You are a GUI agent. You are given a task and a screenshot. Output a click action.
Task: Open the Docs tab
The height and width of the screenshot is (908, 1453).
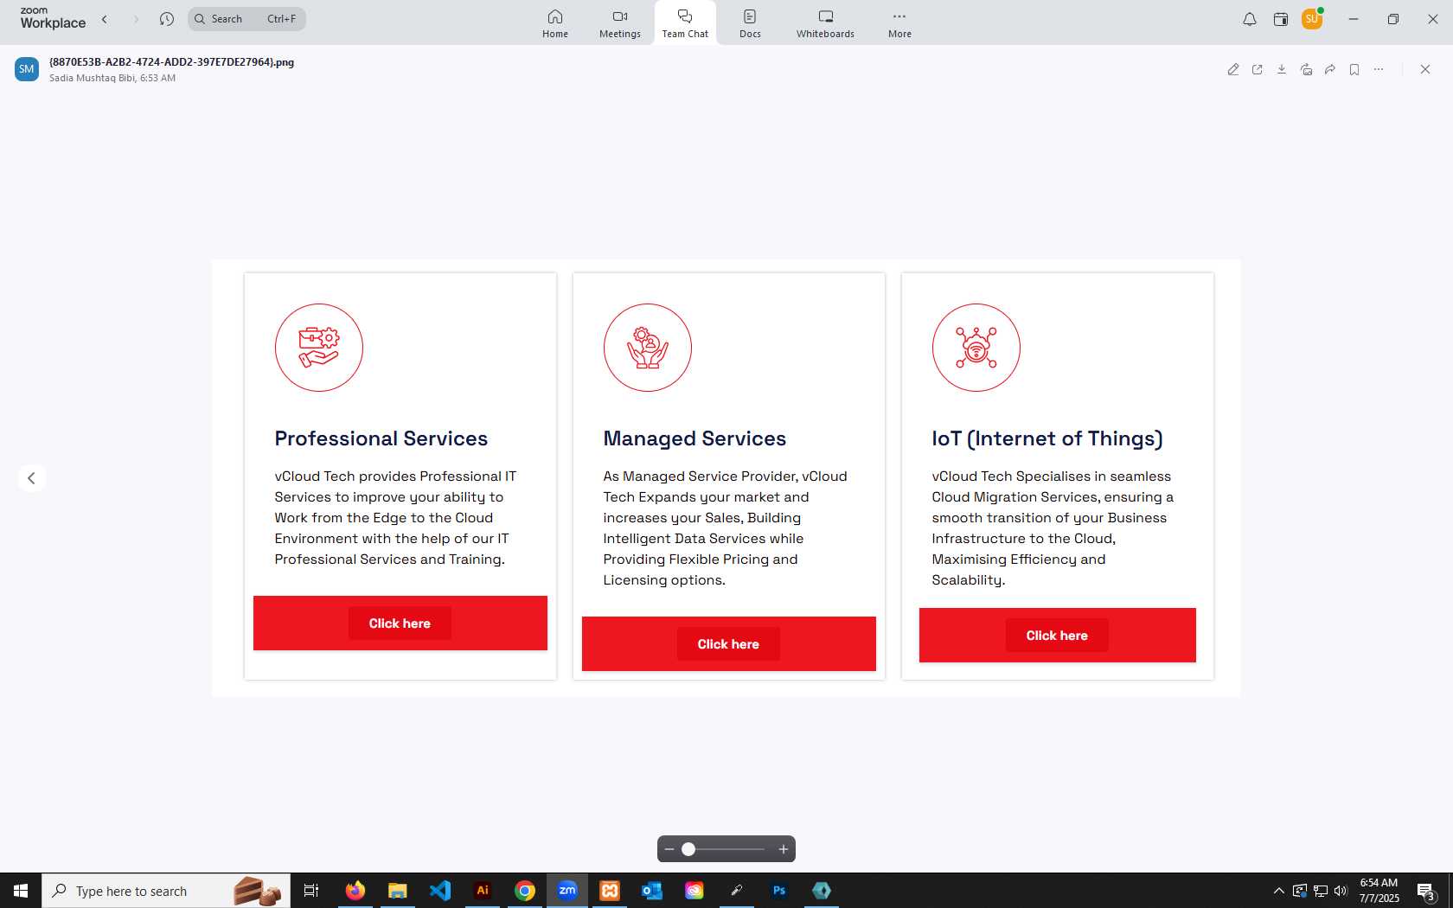click(x=750, y=23)
